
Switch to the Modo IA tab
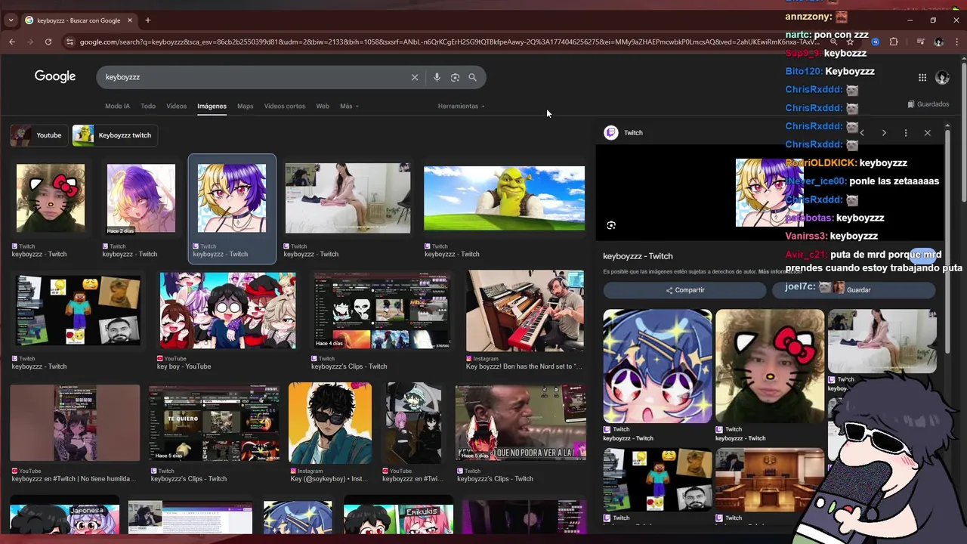(x=117, y=106)
